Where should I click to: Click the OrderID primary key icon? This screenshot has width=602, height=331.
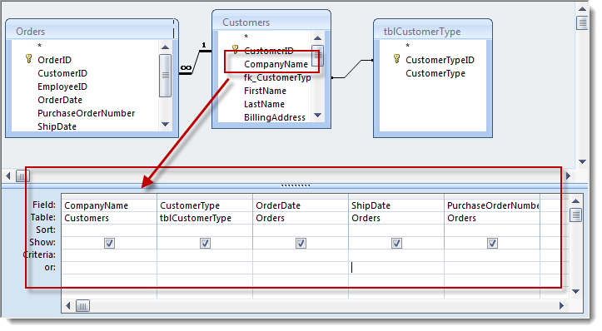coord(29,59)
